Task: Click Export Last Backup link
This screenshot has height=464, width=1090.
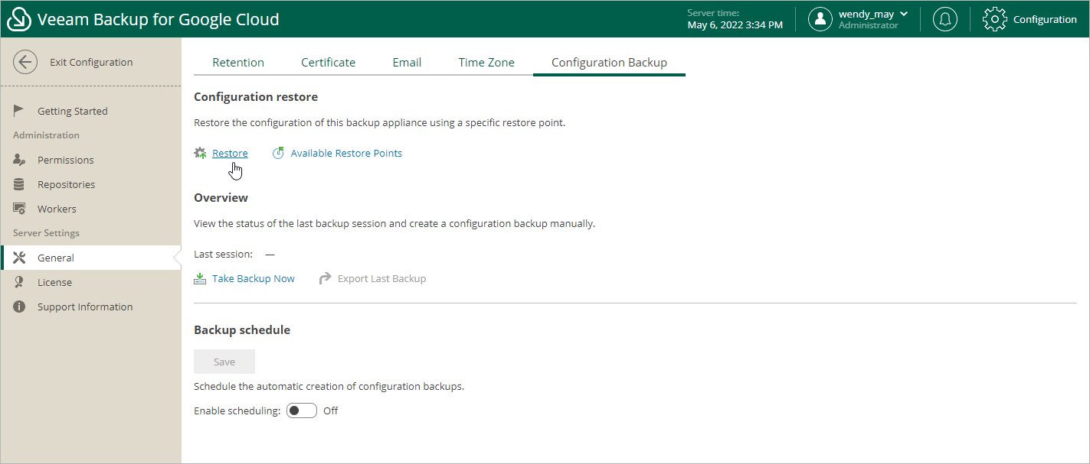Action: [x=382, y=278]
